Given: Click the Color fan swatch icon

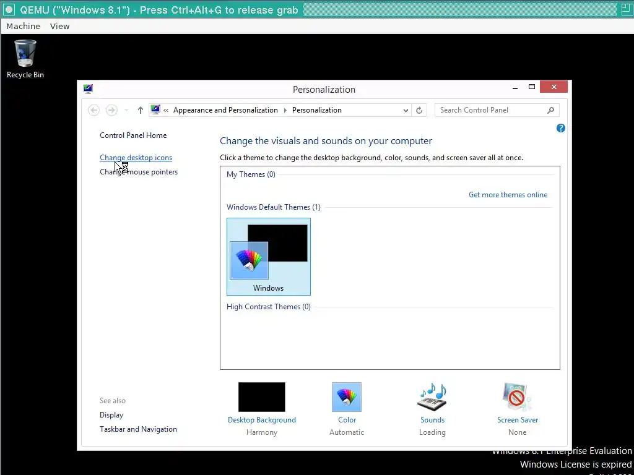Looking at the screenshot, I should tap(347, 397).
